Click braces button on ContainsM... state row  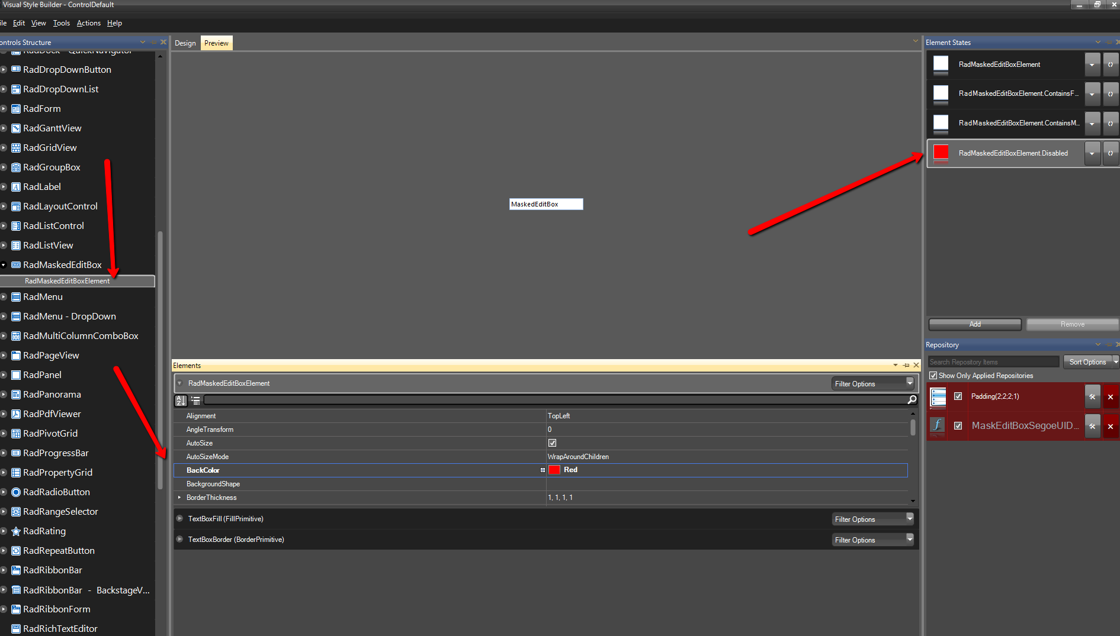pyautogui.click(x=1111, y=124)
